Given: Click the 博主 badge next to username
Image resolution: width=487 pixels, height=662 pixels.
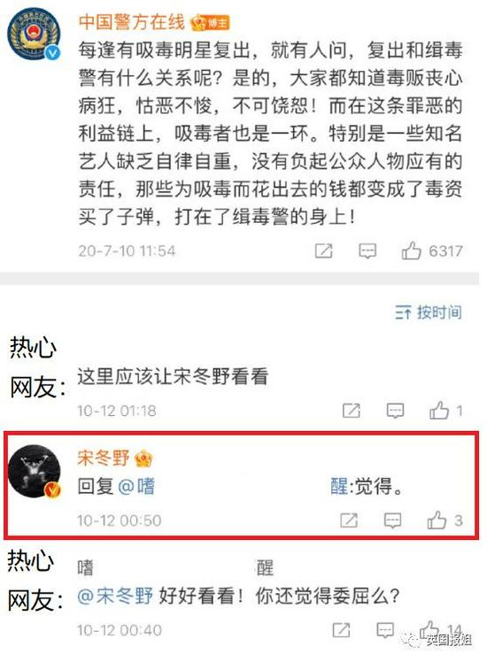Looking at the screenshot, I should [210, 23].
